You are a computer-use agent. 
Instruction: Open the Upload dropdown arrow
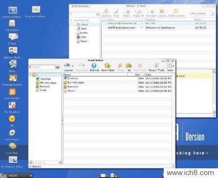[73, 66]
